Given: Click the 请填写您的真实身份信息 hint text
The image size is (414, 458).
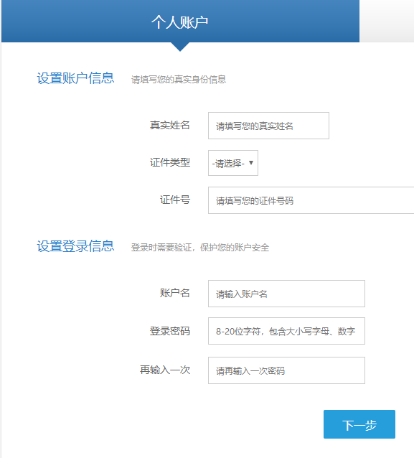Looking at the screenshot, I should click(x=179, y=80).
